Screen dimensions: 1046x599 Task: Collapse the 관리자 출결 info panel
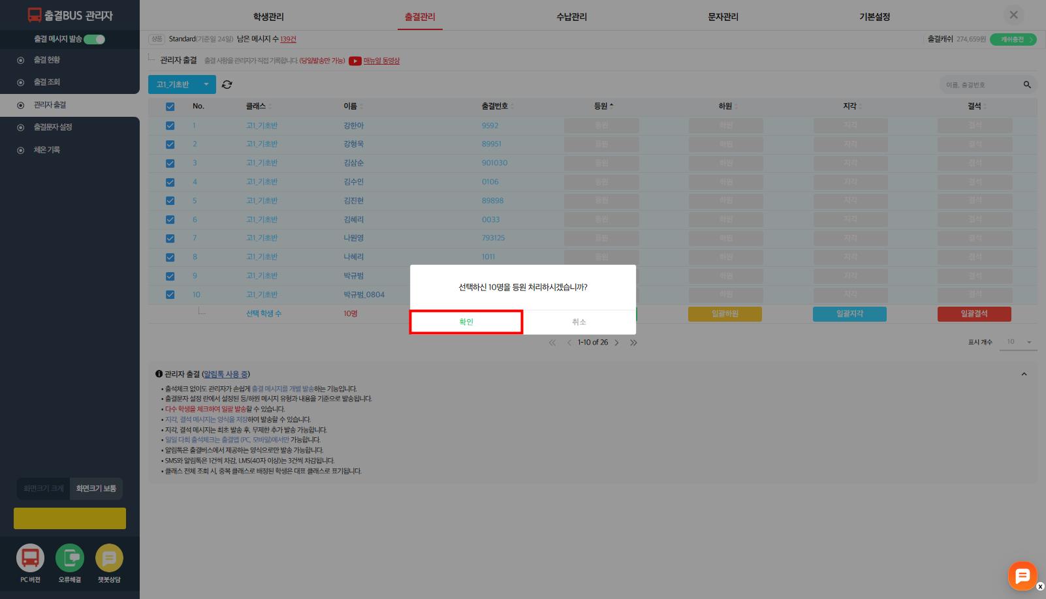tap(1024, 374)
